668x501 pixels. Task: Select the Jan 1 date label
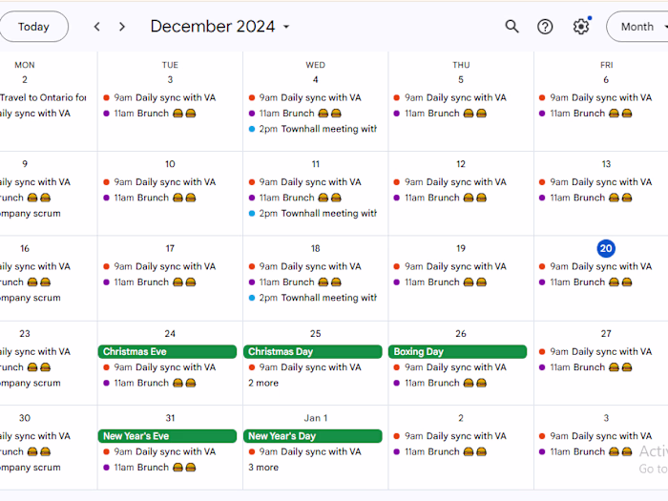click(315, 418)
